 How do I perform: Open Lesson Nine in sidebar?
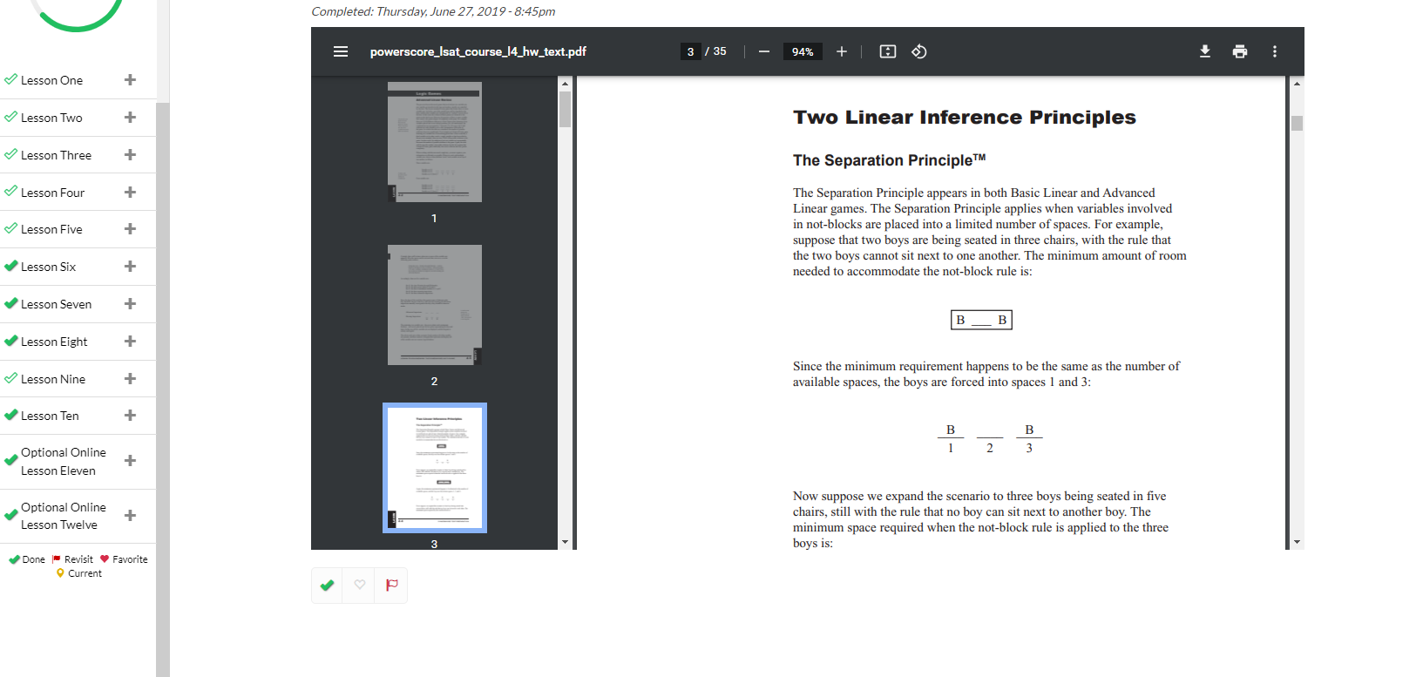53,379
